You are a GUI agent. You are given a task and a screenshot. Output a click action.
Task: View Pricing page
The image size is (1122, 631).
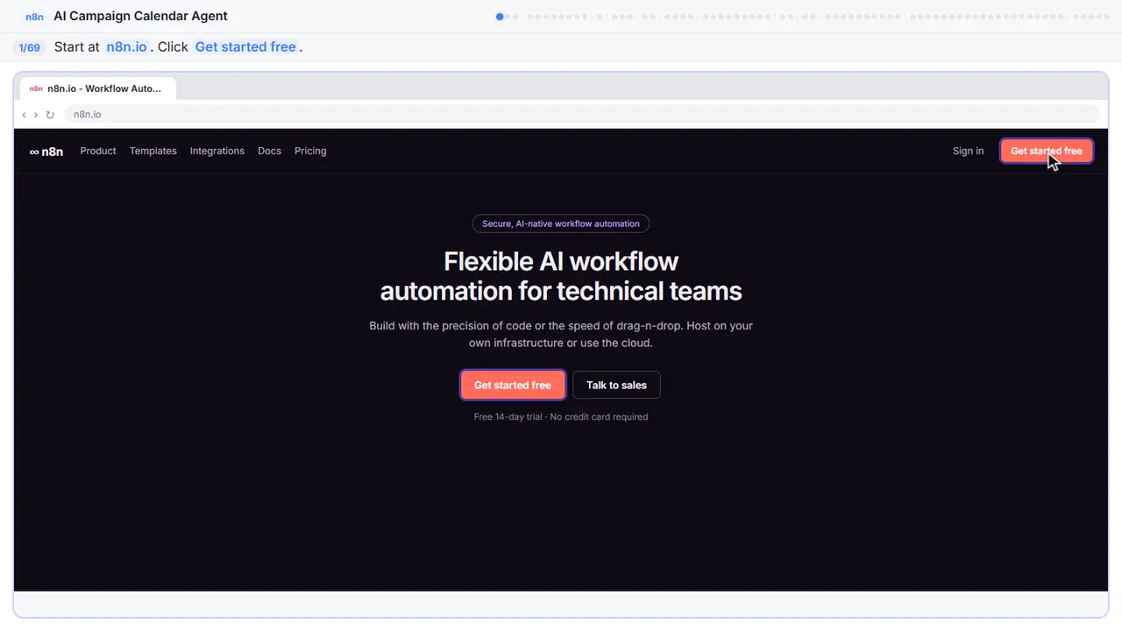(310, 151)
